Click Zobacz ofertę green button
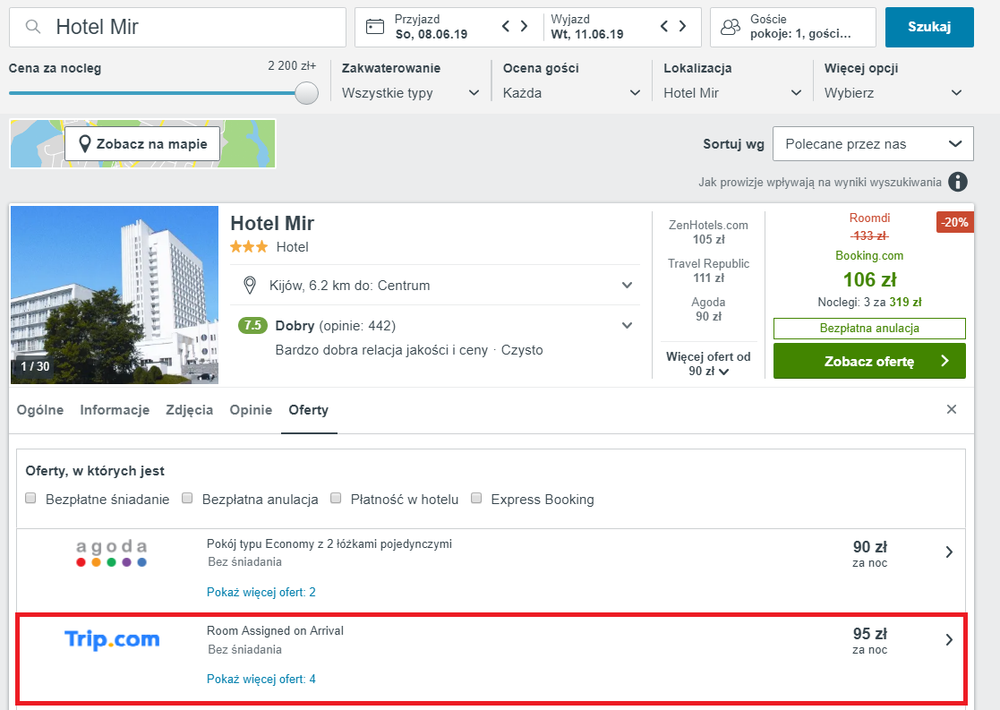The image size is (1000, 710). [x=869, y=361]
